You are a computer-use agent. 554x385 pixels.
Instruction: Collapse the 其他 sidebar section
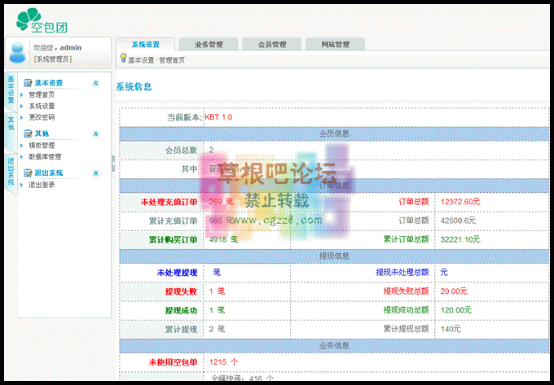coord(95,133)
